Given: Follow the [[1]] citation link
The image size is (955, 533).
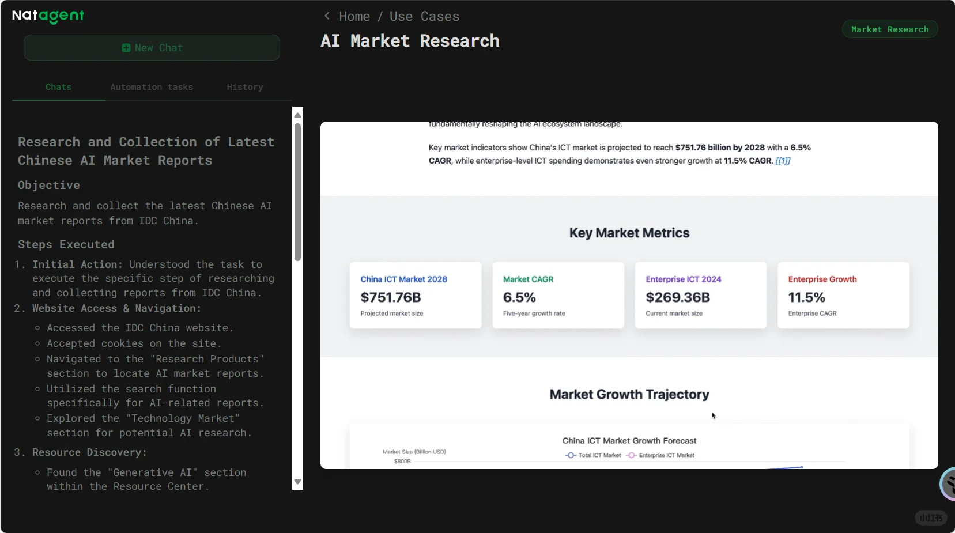Looking at the screenshot, I should click(783, 161).
